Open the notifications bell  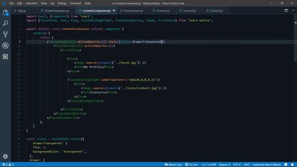coord(292,165)
